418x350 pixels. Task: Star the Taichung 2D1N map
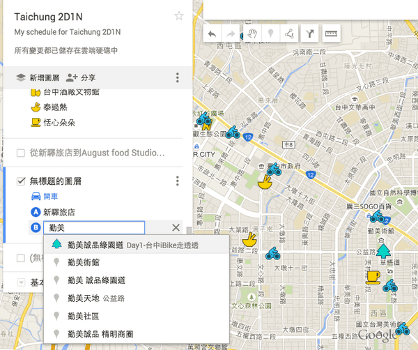pyautogui.click(x=179, y=16)
